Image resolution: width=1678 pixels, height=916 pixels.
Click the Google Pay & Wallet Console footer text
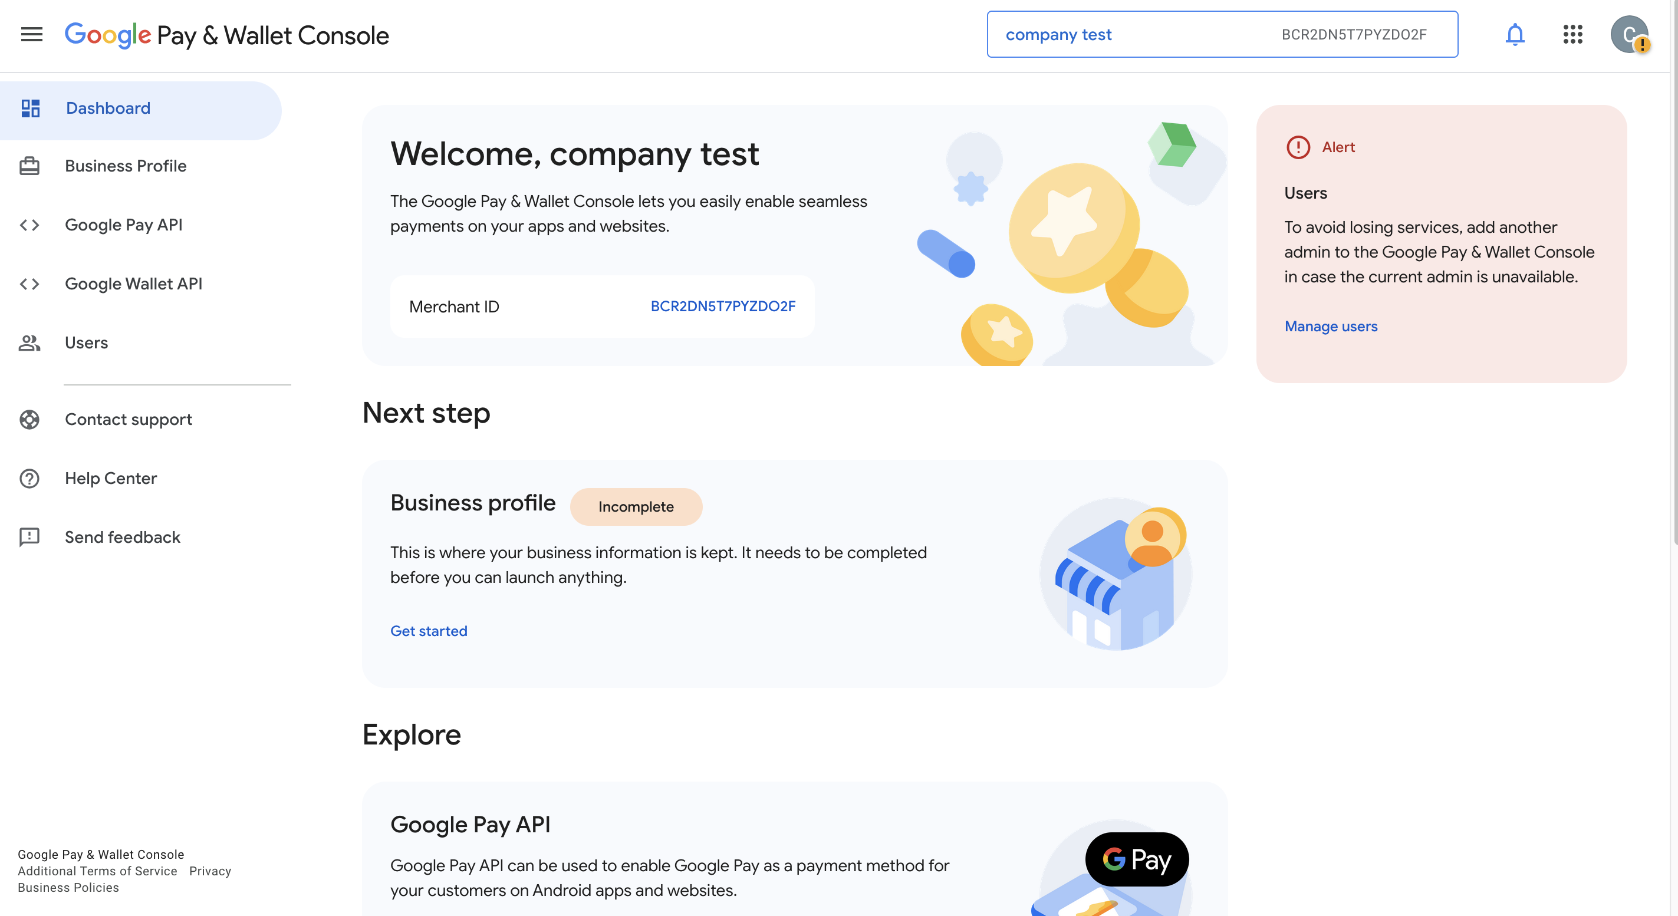tap(101, 854)
